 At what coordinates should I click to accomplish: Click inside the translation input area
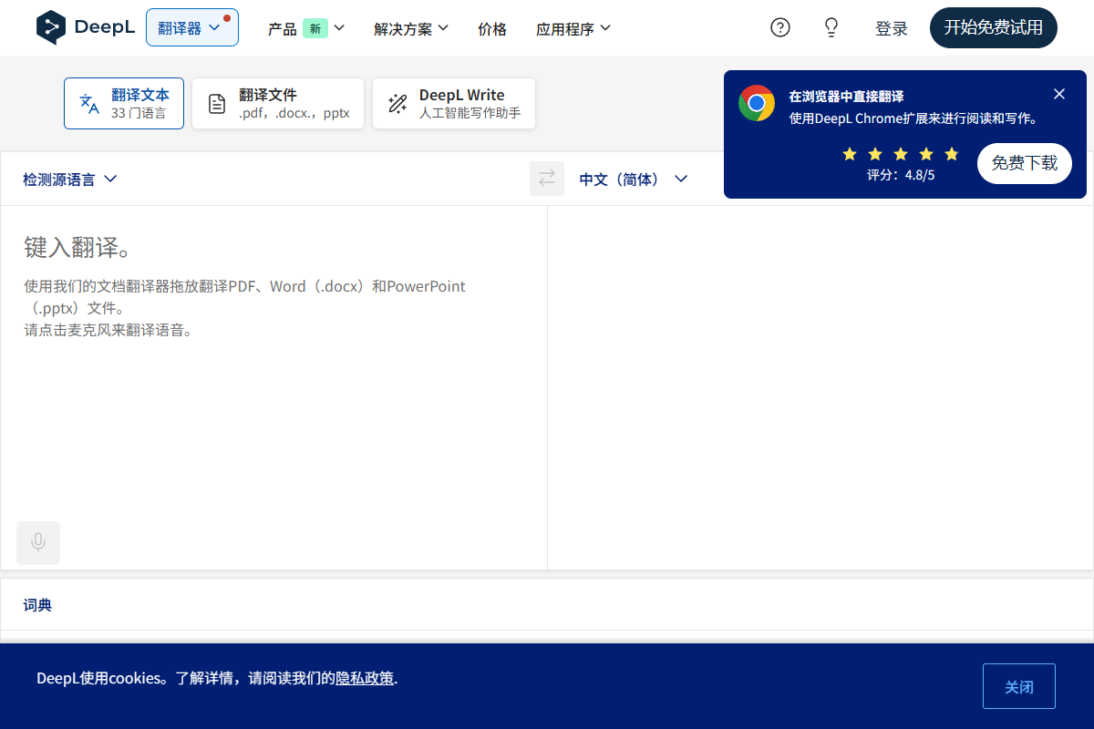tap(273, 383)
